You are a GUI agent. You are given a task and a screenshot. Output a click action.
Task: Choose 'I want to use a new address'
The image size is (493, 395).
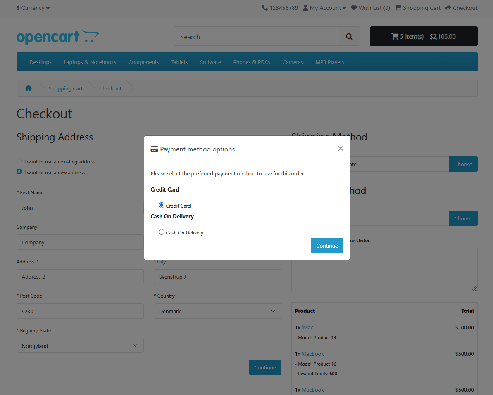coord(19,172)
